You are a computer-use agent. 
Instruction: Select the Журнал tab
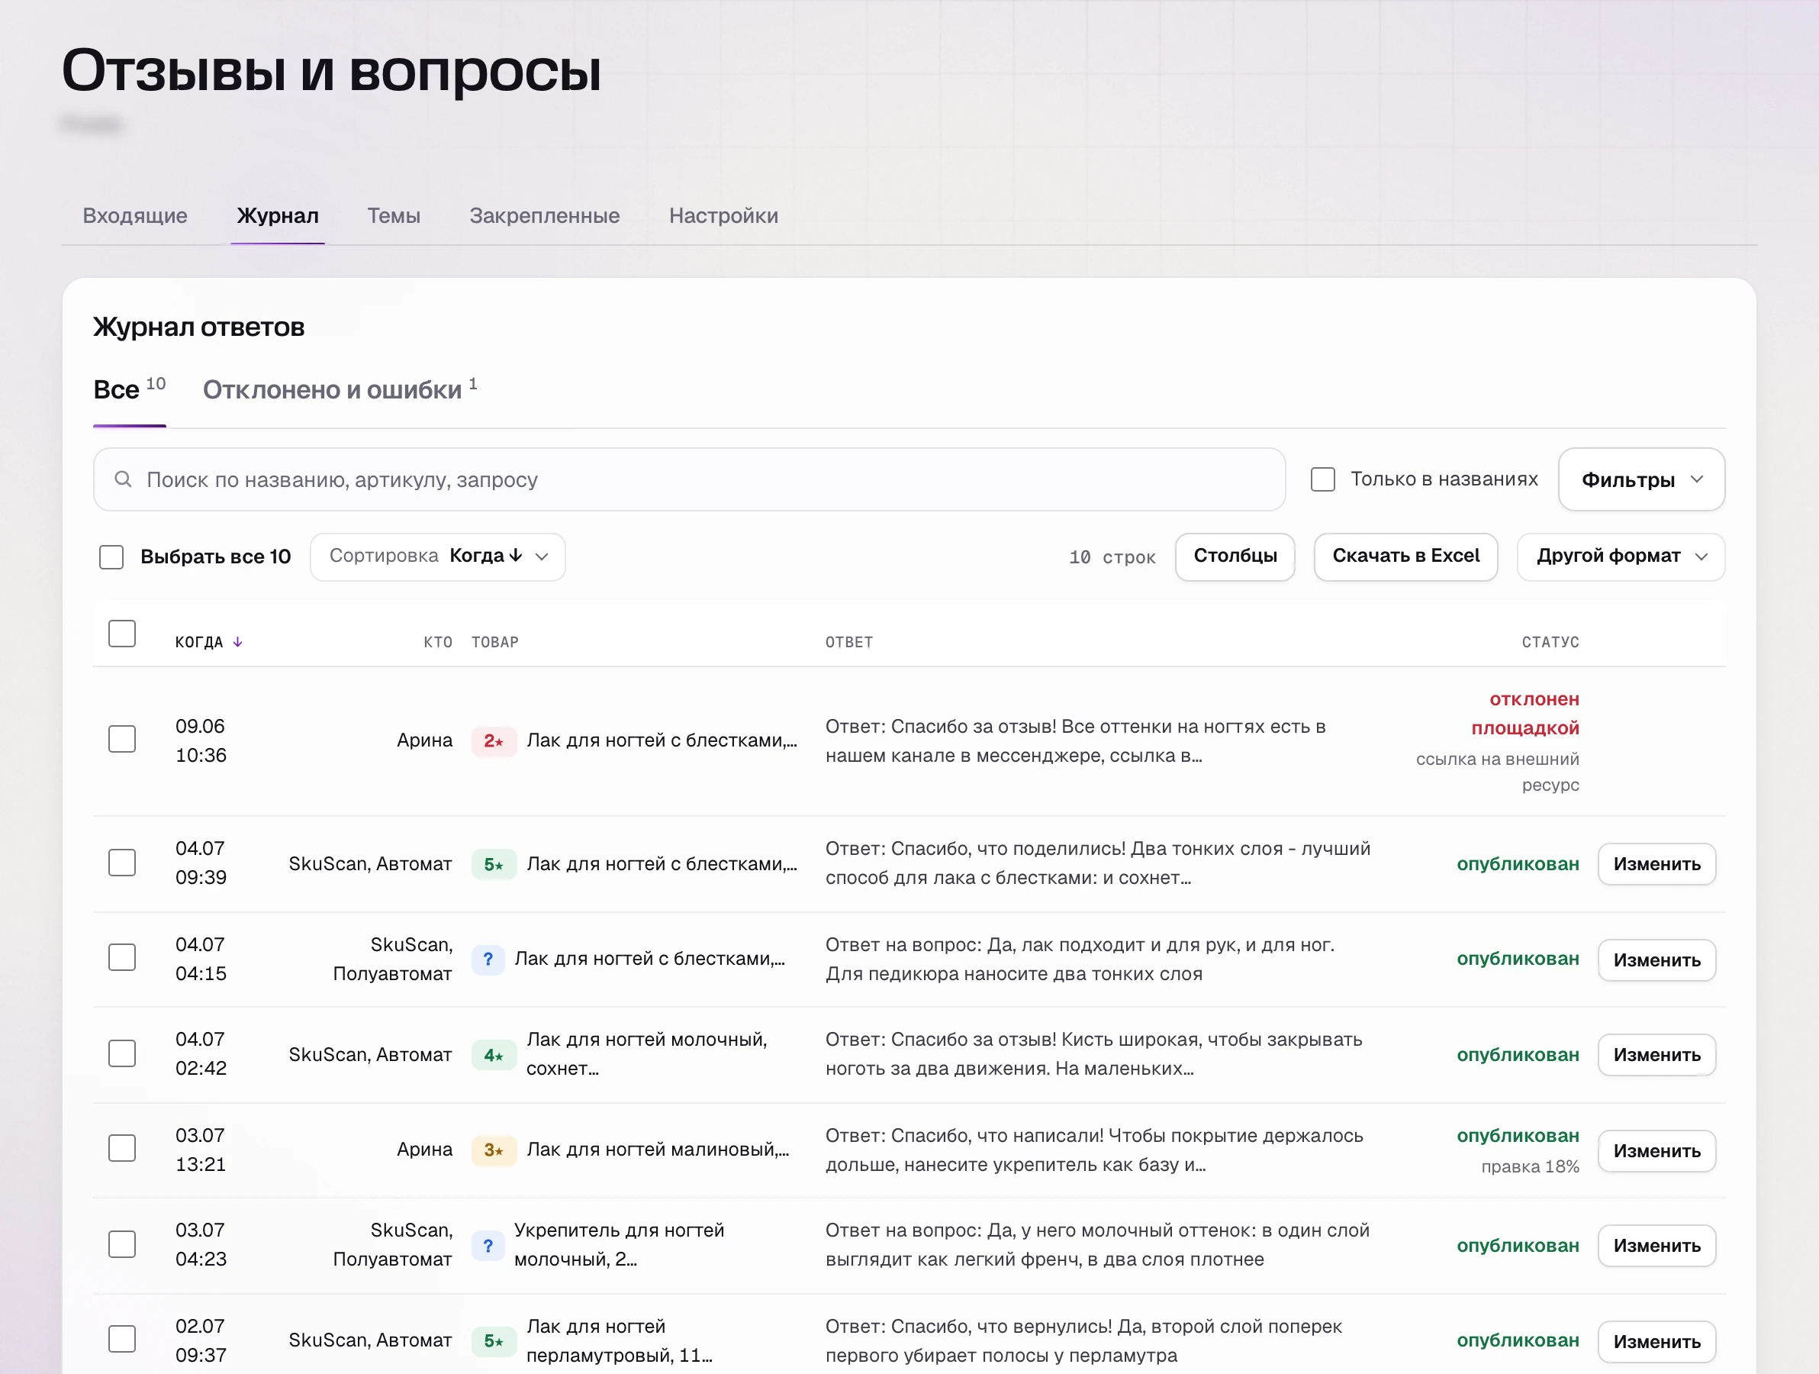[278, 215]
